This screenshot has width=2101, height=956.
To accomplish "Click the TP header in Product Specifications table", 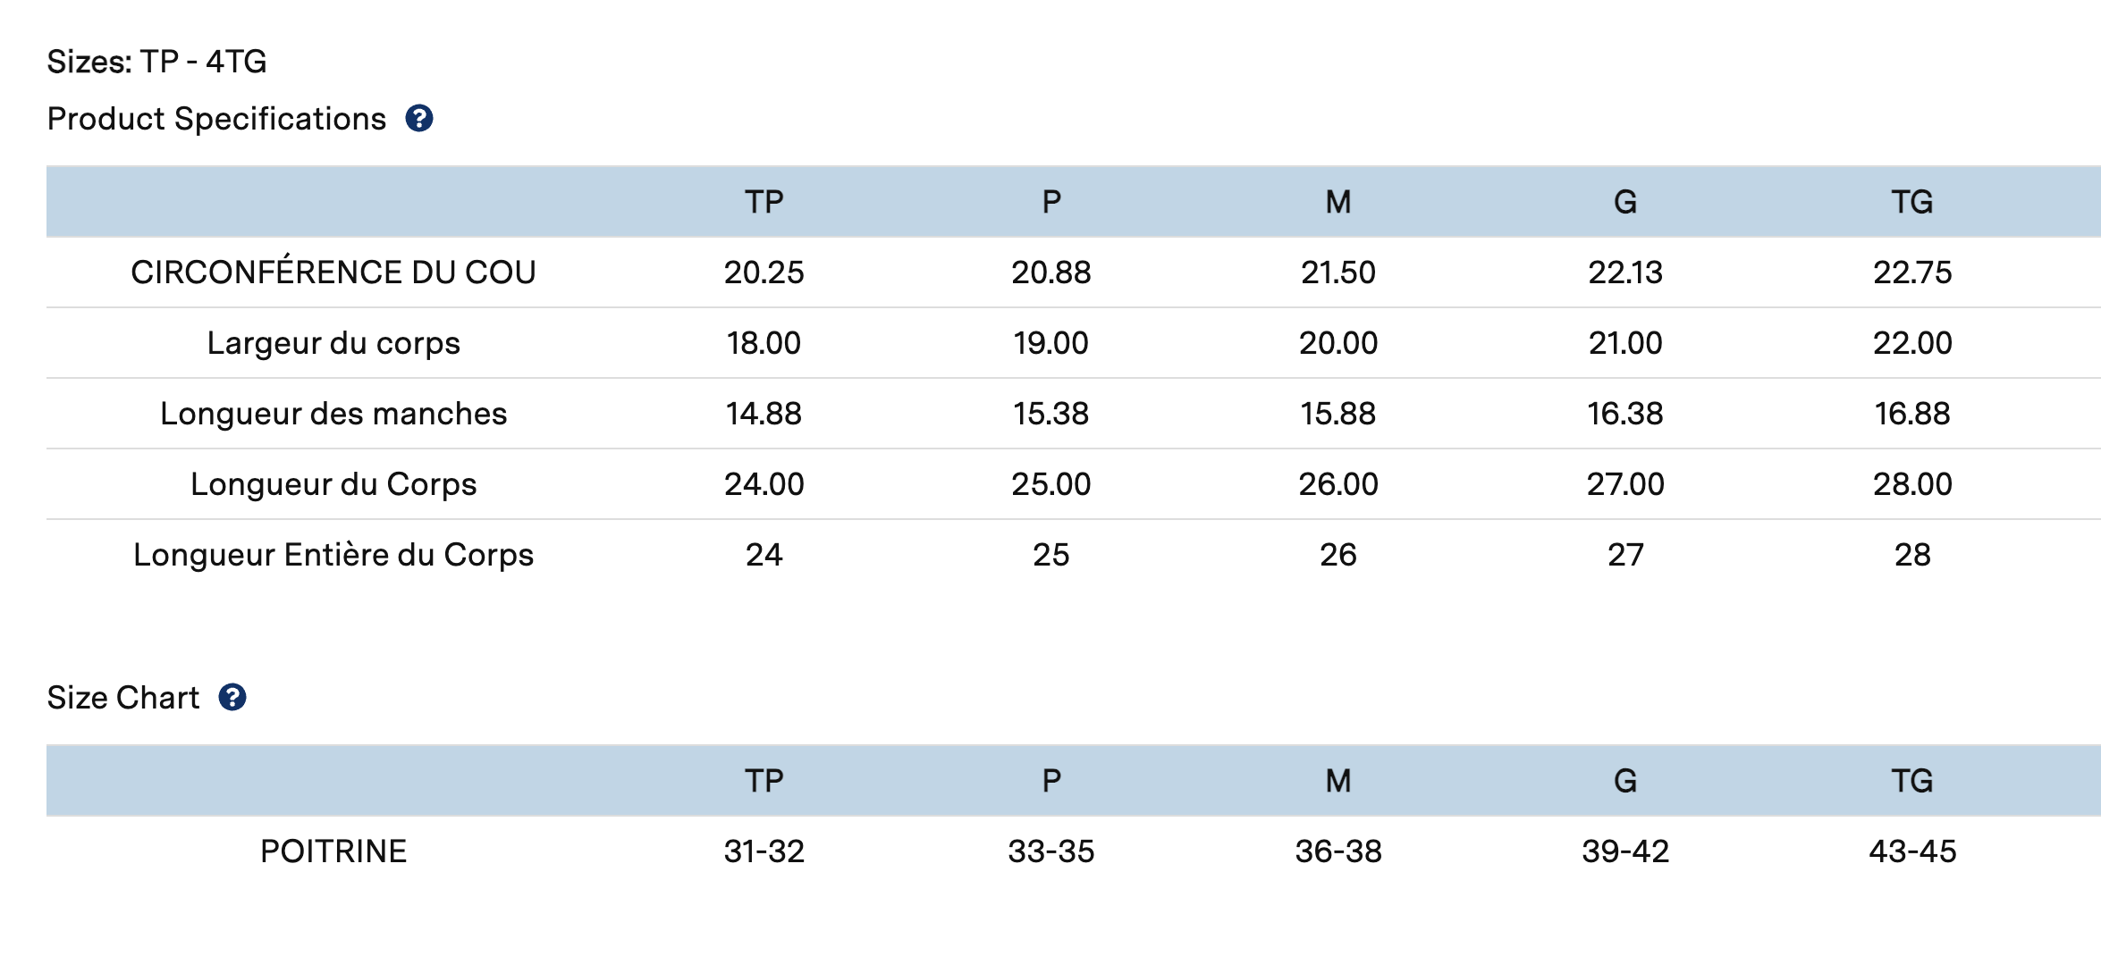I will (764, 202).
